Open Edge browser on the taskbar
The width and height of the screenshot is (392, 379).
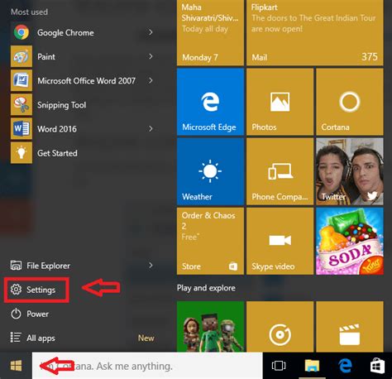(345, 366)
